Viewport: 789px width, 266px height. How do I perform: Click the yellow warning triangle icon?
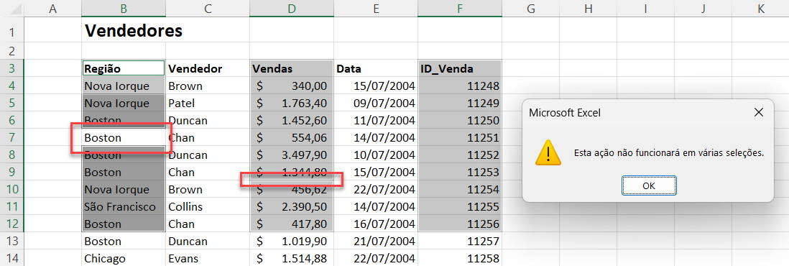[x=548, y=152]
